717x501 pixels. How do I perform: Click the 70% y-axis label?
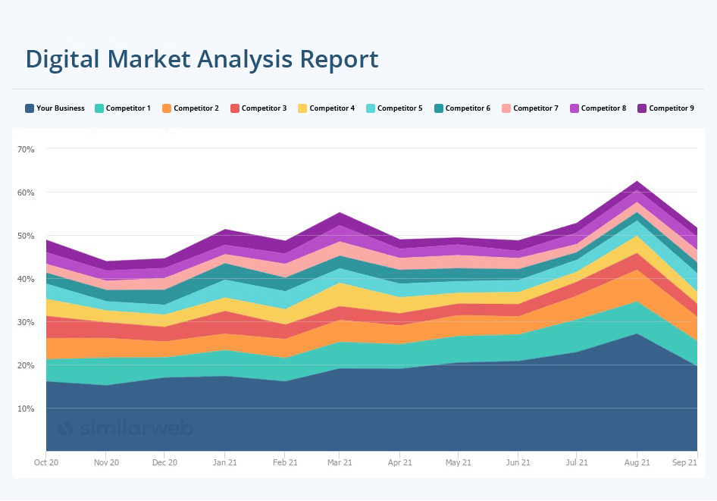(26, 149)
